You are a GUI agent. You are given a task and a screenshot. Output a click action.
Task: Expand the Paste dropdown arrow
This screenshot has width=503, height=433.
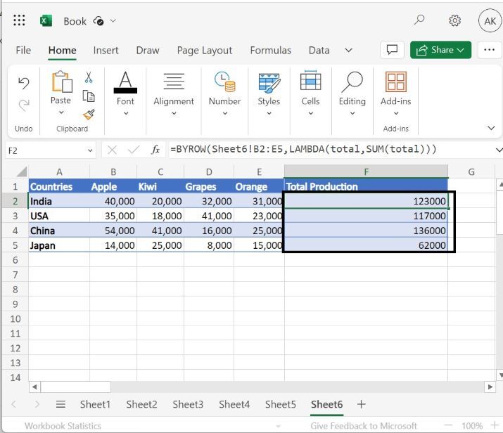coord(61,112)
